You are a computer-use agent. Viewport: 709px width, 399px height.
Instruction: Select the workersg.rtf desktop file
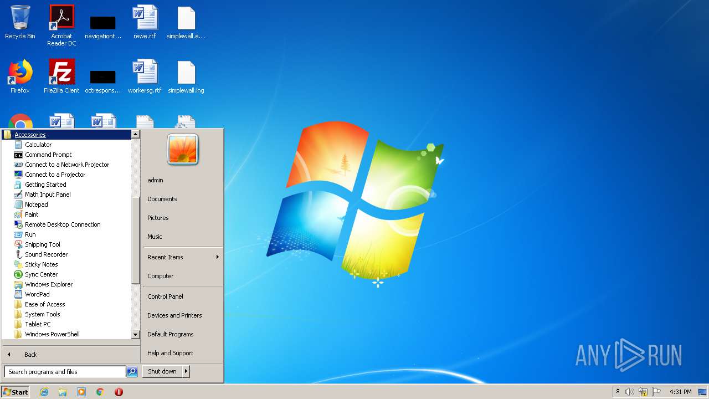pos(145,76)
